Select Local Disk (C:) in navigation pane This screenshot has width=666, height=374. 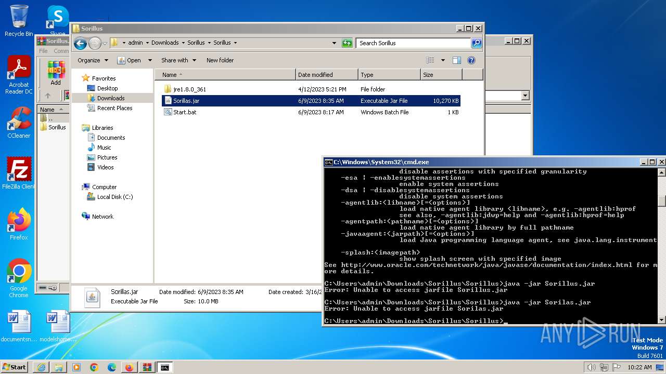(x=114, y=197)
